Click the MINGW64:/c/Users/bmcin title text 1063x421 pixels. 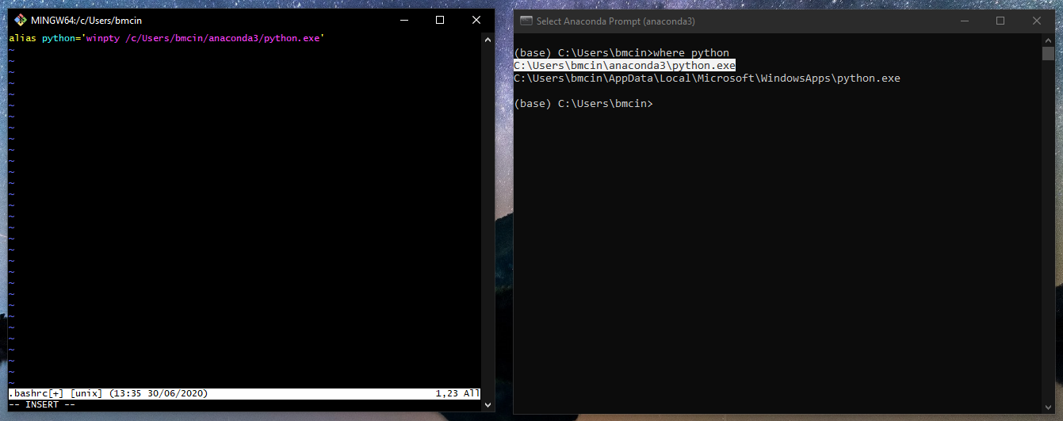click(86, 21)
